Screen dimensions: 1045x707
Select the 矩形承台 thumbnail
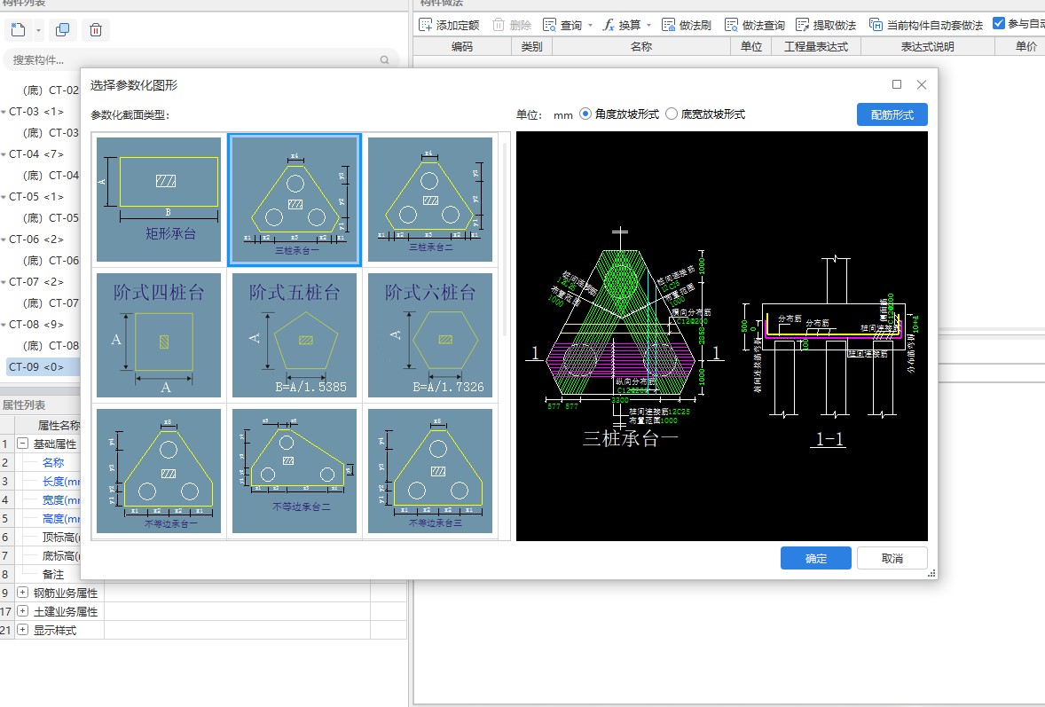click(159, 200)
